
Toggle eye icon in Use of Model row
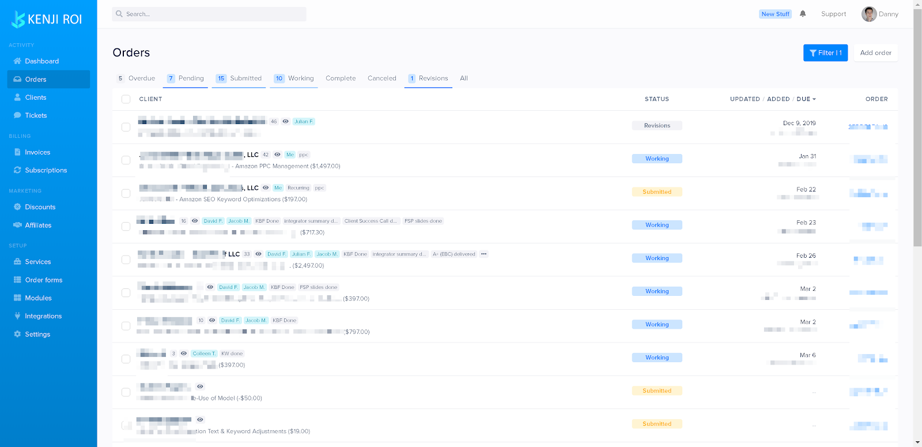click(x=200, y=387)
